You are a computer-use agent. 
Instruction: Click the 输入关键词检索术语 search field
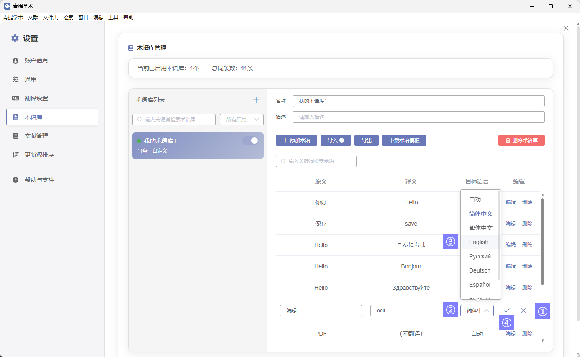click(316, 161)
